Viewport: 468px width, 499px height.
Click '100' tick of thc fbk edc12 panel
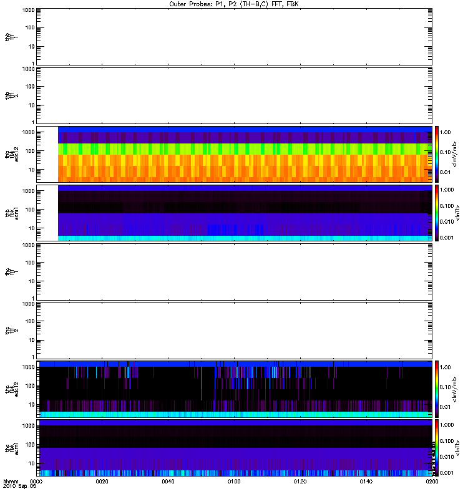click(x=30, y=385)
